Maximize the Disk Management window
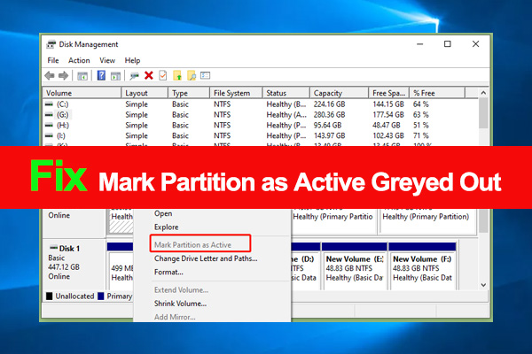This screenshot has width=532, height=354. click(x=448, y=44)
